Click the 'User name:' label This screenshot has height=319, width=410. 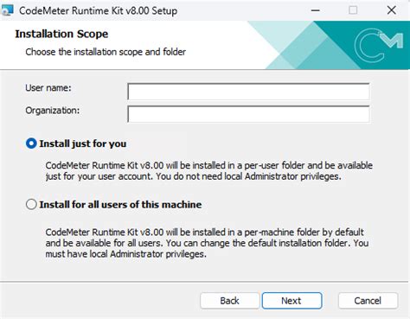[x=48, y=87]
